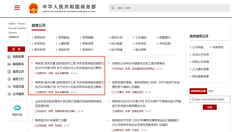This screenshot has height=132, width=232.
Task: Click the search magnifier icon in header
Action: [113, 8]
